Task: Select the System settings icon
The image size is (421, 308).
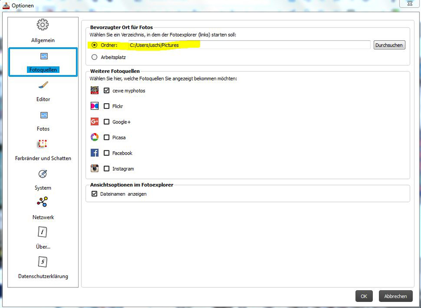Action: (x=43, y=174)
